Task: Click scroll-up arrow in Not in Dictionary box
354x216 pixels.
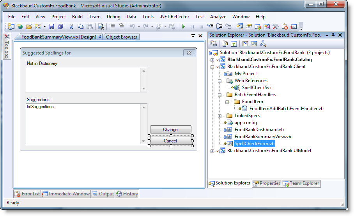Action: coord(143,71)
